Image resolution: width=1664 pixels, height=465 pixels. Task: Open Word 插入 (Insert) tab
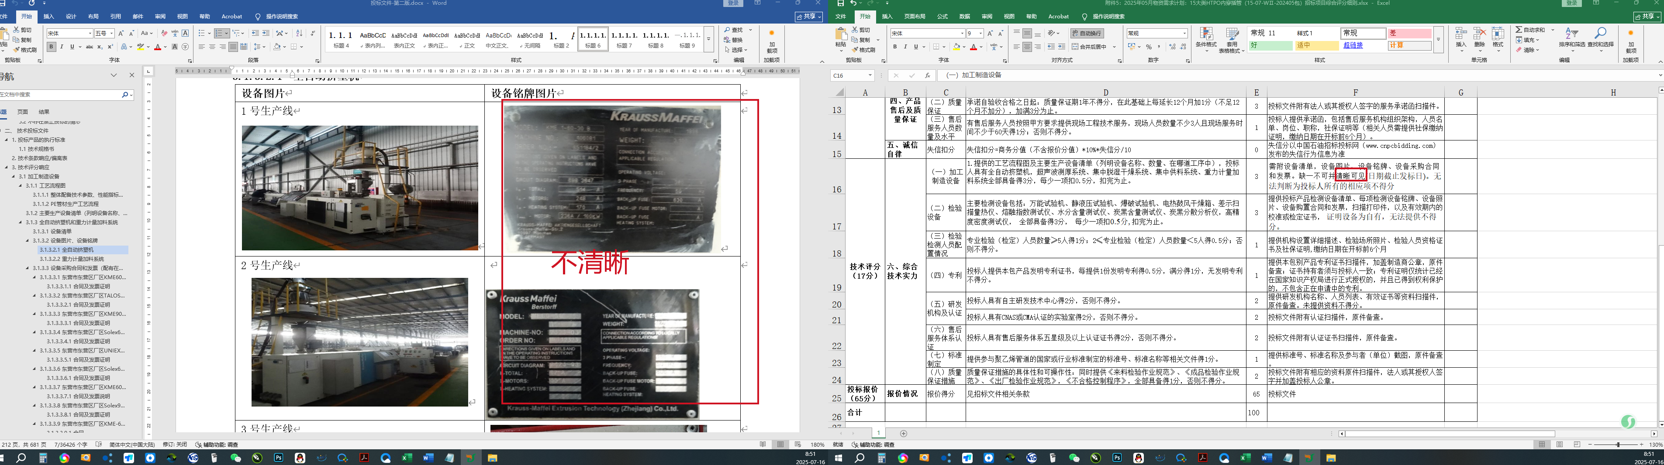(x=48, y=16)
